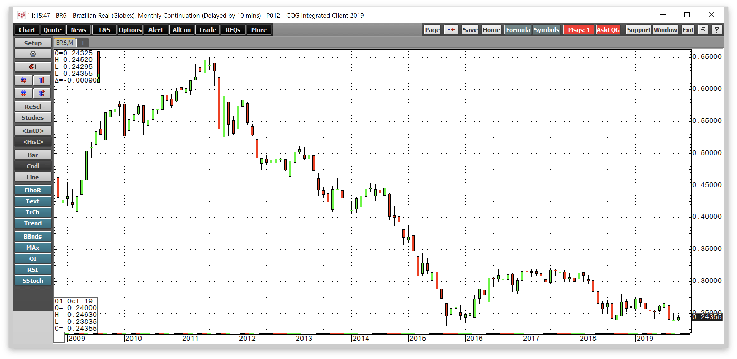Toggle the <Hist> historical timeframe
Image resolution: width=737 pixels, height=359 pixels.
click(33, 142)
